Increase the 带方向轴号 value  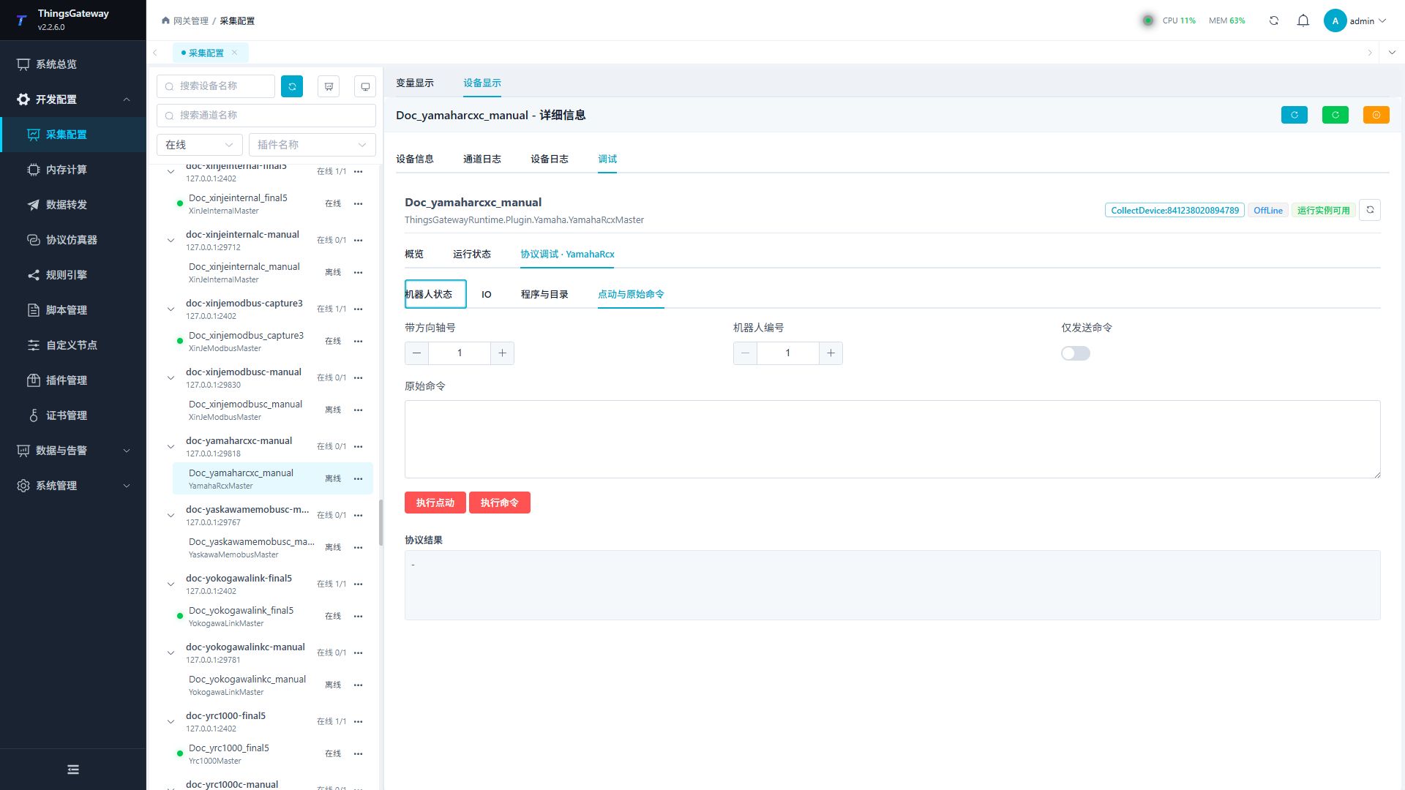502,353
